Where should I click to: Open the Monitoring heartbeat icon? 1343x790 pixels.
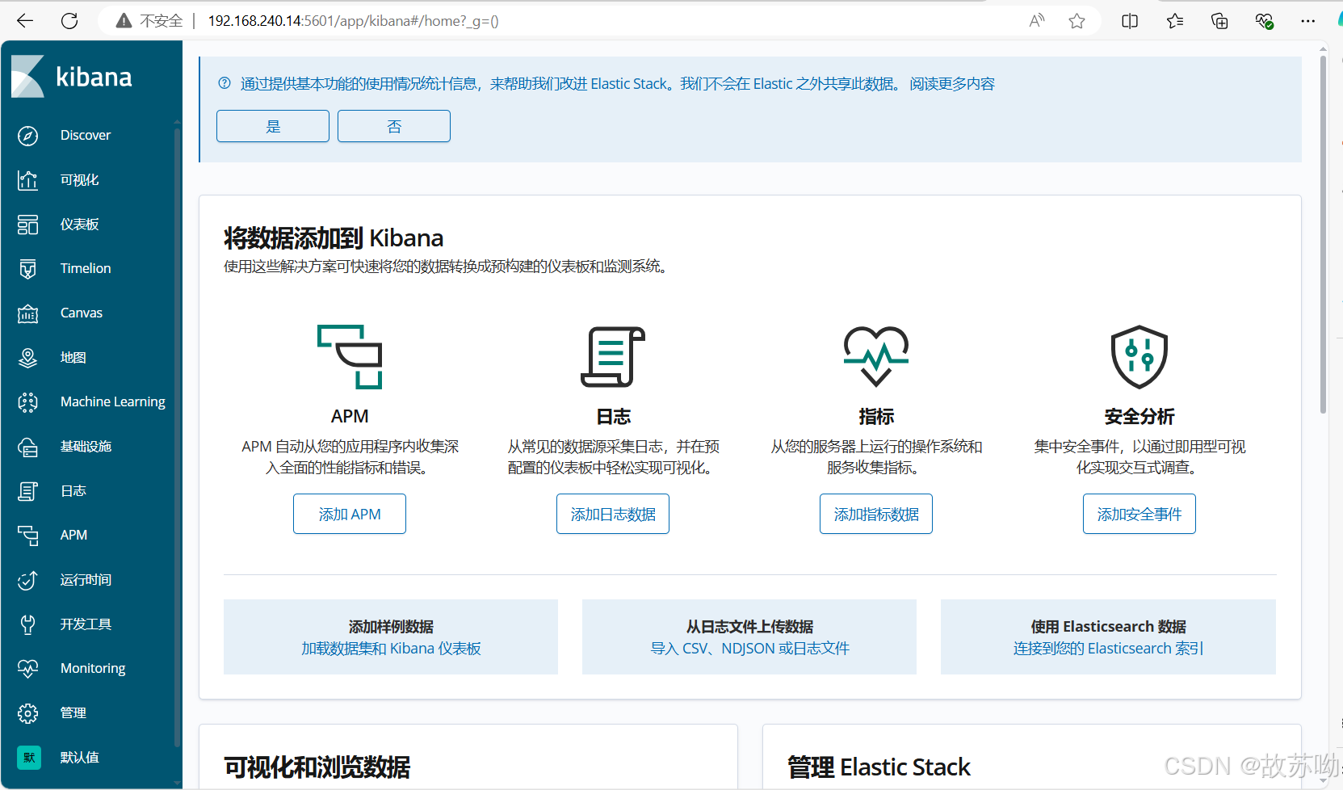[x=28, y=669]
